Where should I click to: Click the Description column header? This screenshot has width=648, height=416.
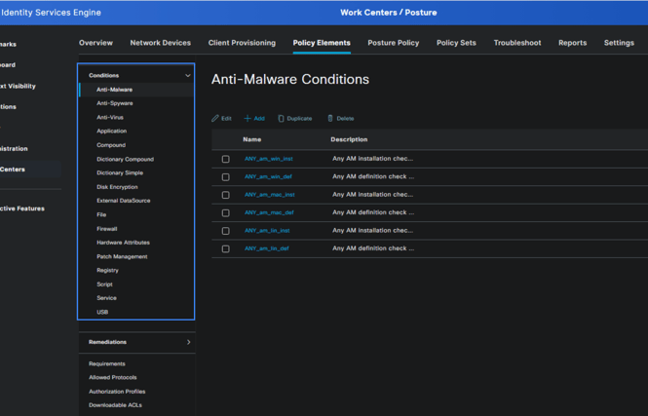click(x=349, y=139)
